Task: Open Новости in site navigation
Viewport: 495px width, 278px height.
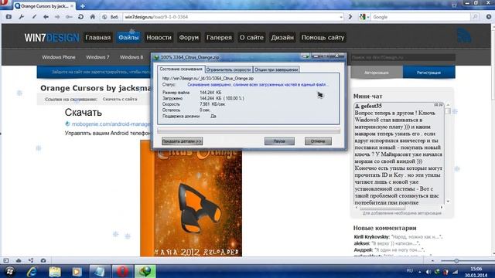Action: [x=159, y=38]
